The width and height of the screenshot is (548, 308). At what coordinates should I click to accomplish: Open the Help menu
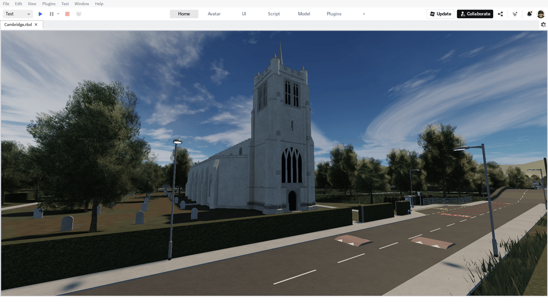pyautogui.click(x=99, y=4)
